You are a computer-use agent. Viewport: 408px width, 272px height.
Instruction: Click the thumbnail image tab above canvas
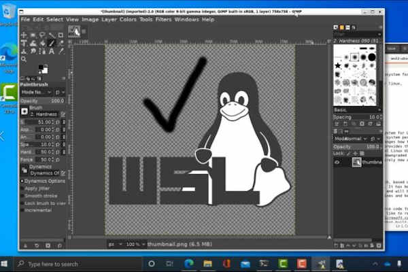pos(74,31)
